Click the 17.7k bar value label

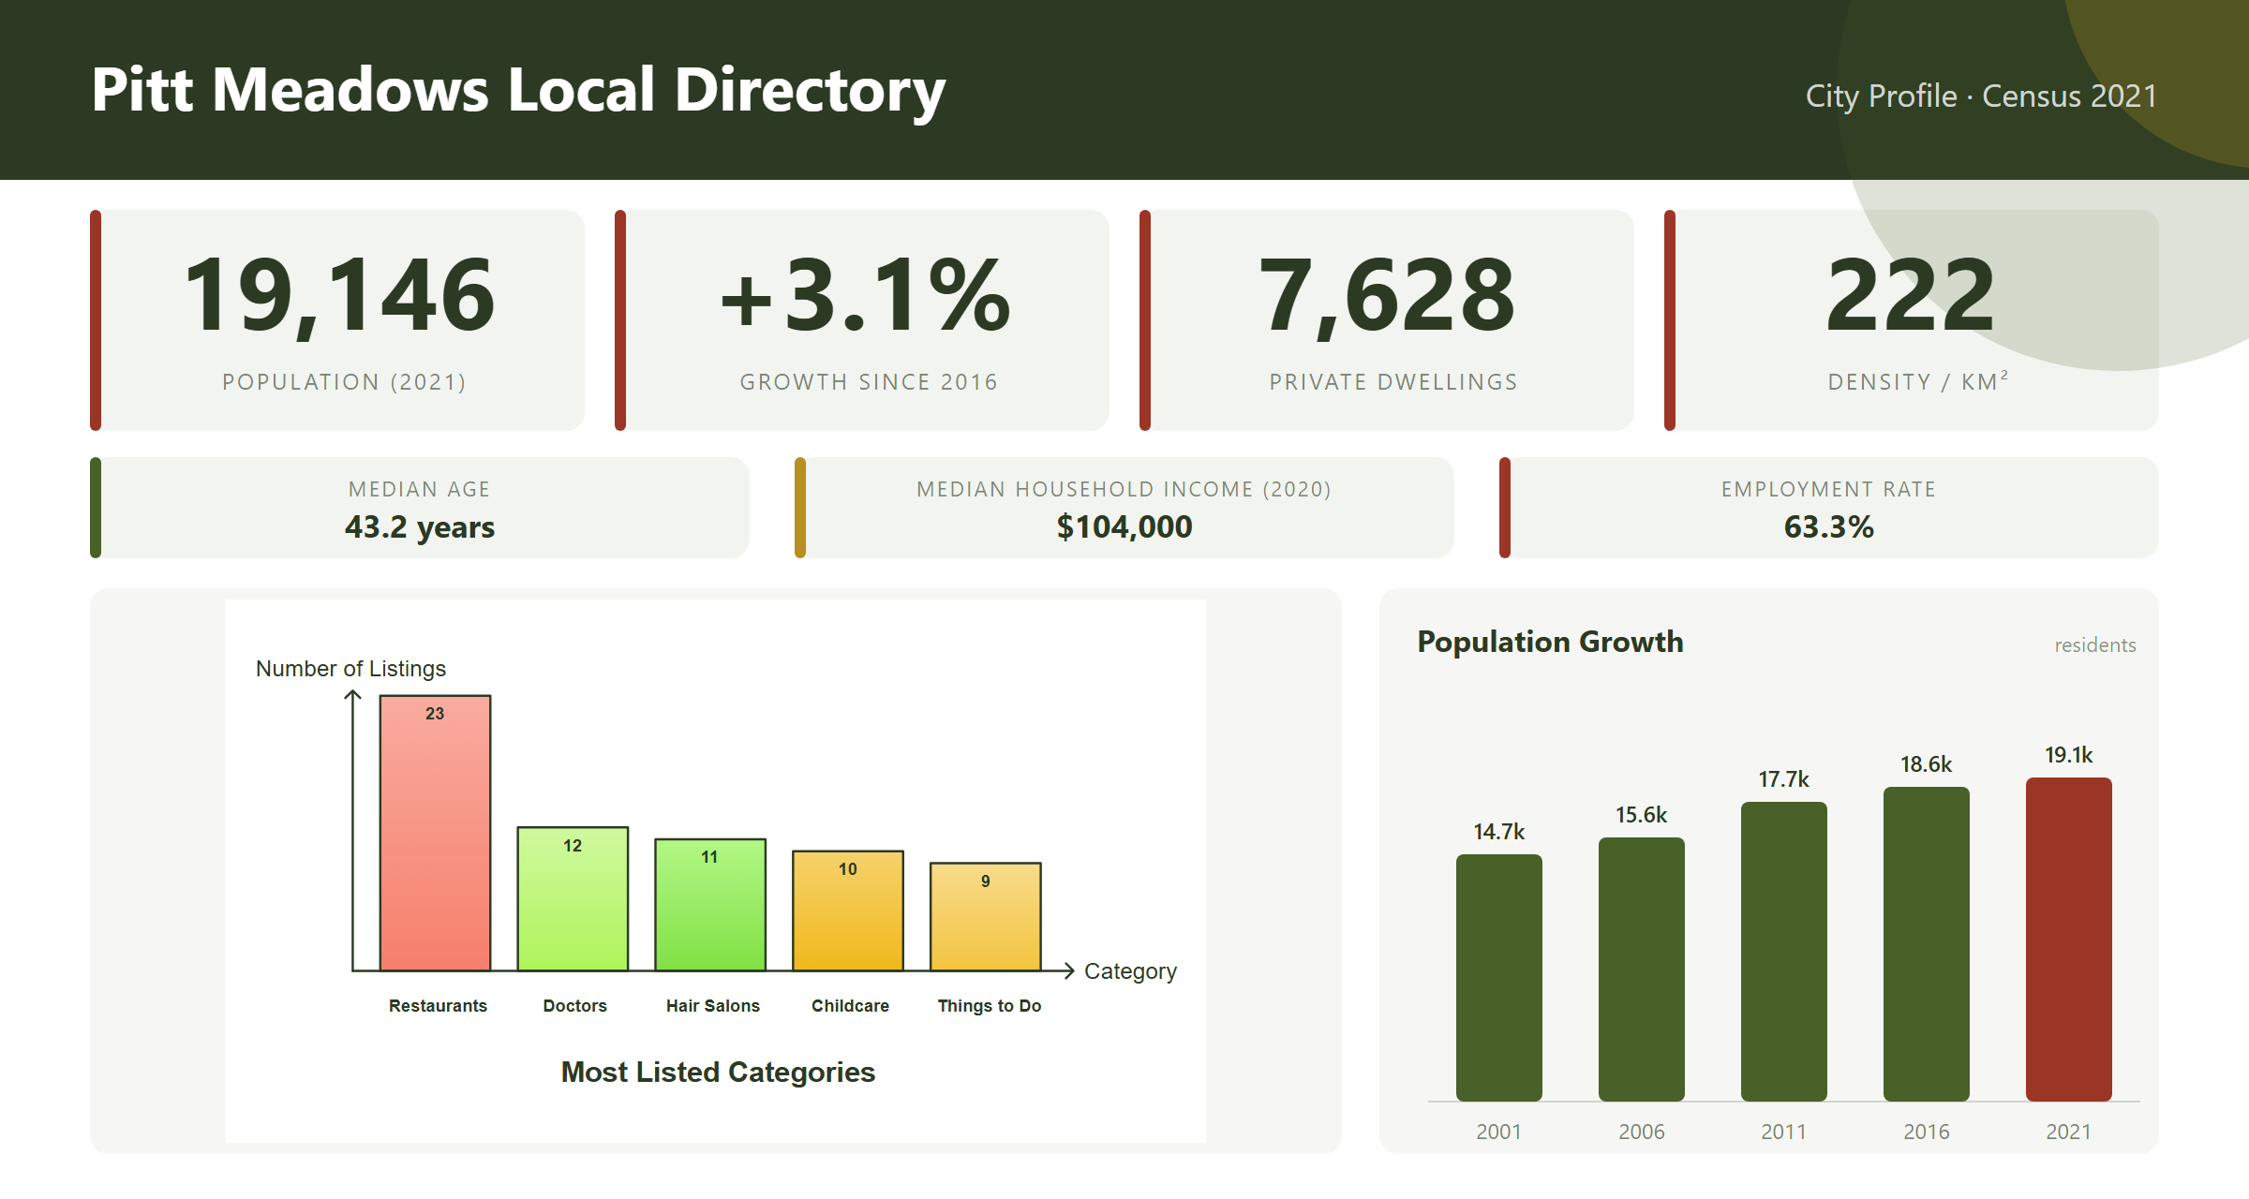(x=1783, y=779)
